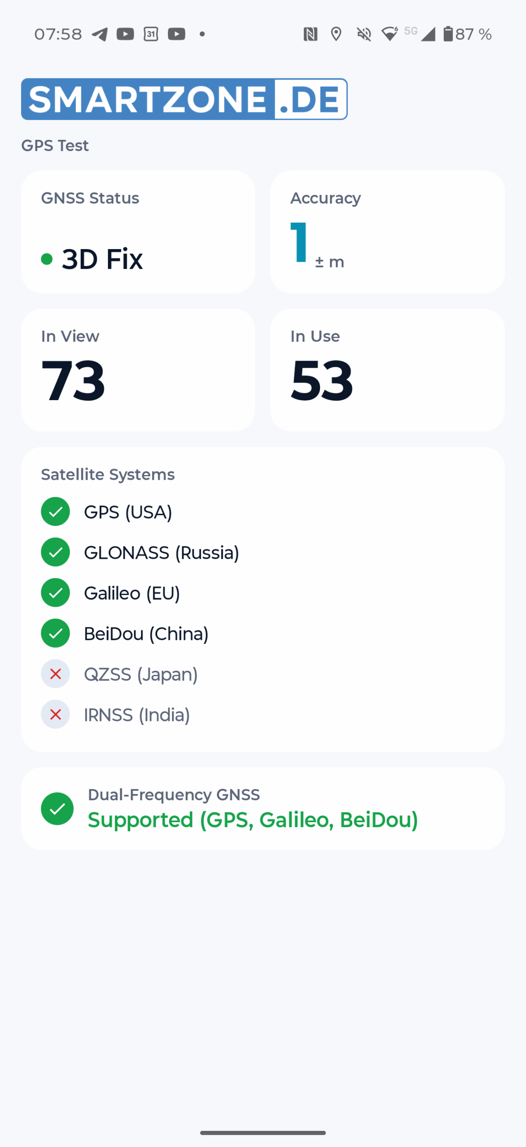Tap the GLONASS (Russia) green checkmark
This screenshot has width=526, height=1147.
tap(56, 552)
